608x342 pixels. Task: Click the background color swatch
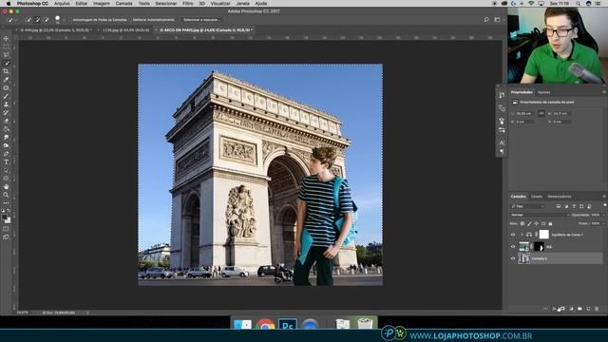[8, 220]
